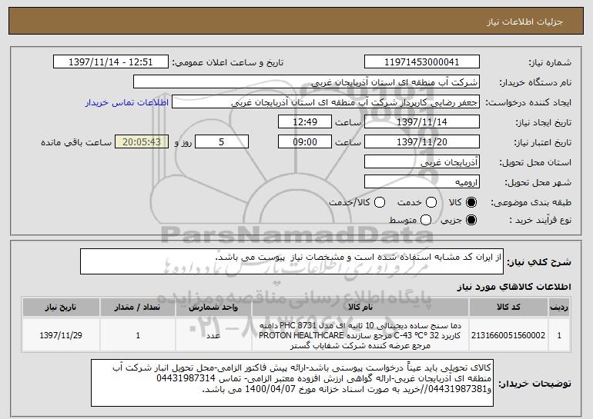593x419 pixels.
Task: Click the واحد شمارش column header
Action: [x=213, y=307]
